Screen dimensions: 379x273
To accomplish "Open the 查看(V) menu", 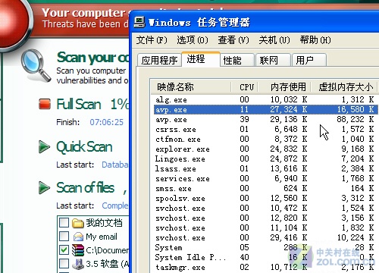I will tap(233, 40).
